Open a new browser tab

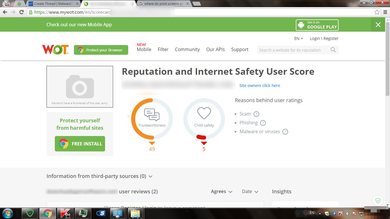[x=196, y=4]
